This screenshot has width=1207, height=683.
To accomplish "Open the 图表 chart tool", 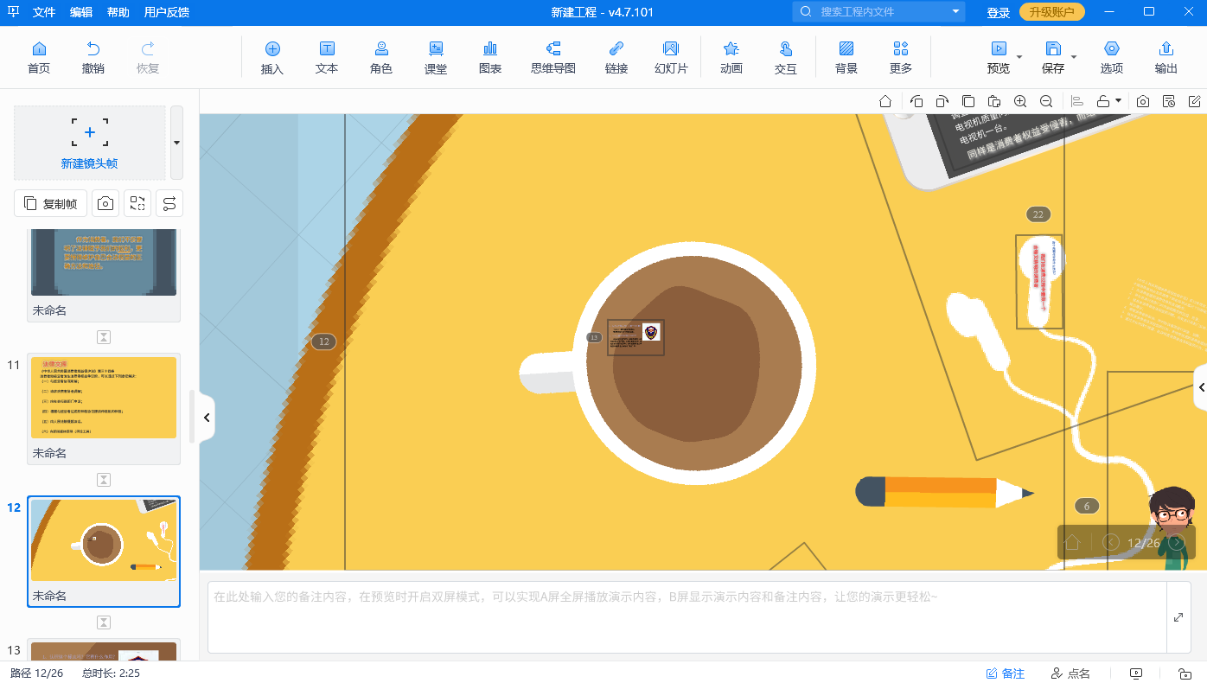I will [x=490, y=58].
